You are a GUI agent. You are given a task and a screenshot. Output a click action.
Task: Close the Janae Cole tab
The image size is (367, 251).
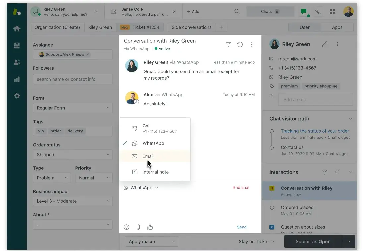click(x=174, y=12)
